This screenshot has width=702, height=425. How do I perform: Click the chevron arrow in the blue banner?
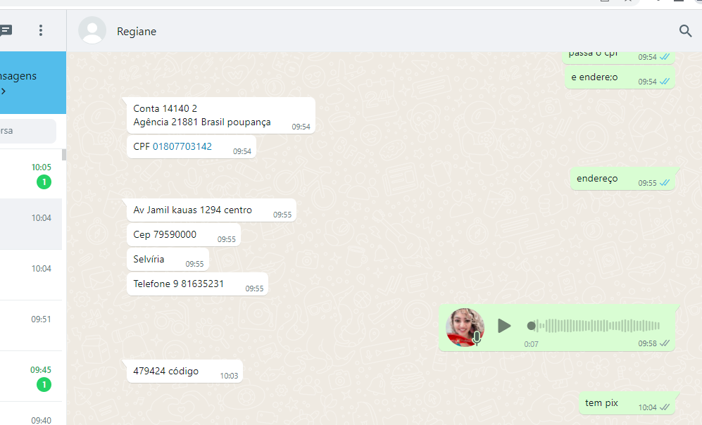[x=3, y=91]
